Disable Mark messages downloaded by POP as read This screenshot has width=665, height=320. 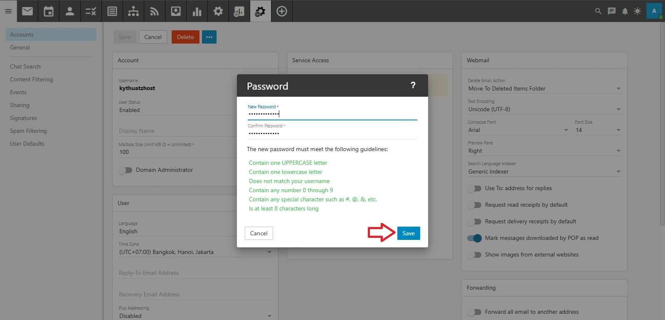tap(474, 238)
